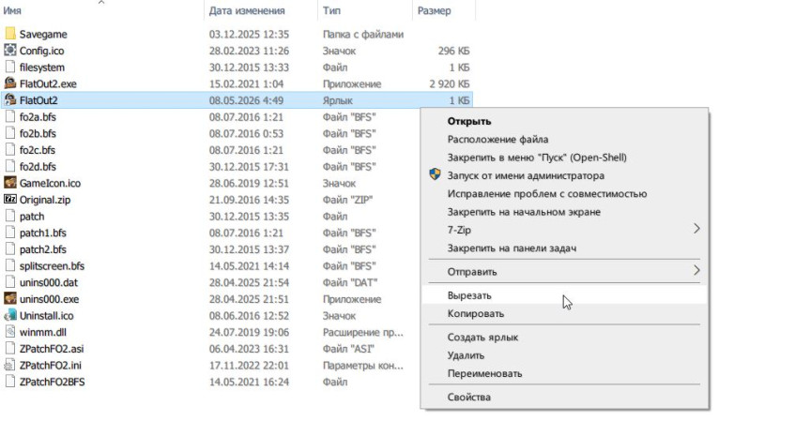The height and width of the screenshot is (421, 795).
Task: Sort by the Размер column header
Action: tap(434, 10)
